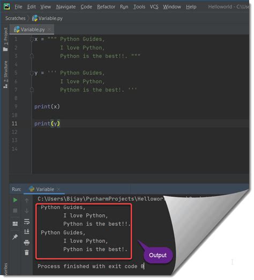This screenshot has width=254, height=280.
Task: Click on the print(x) statement
Action: [x=47, y=107]
